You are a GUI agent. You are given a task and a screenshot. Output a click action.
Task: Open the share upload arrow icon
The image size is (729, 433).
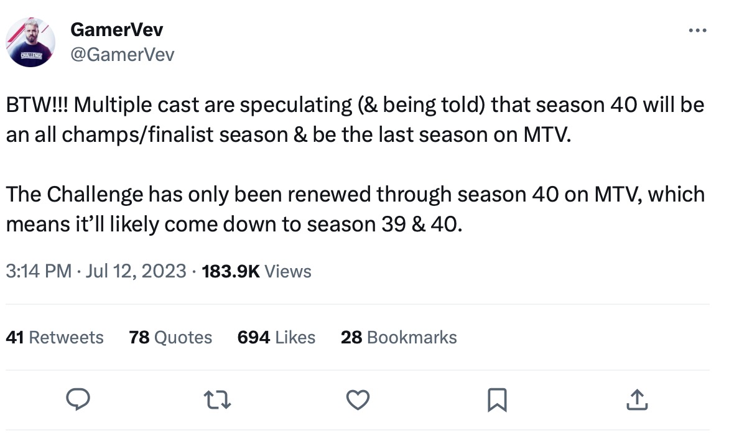pyautogui.click(x=635, y=400)
